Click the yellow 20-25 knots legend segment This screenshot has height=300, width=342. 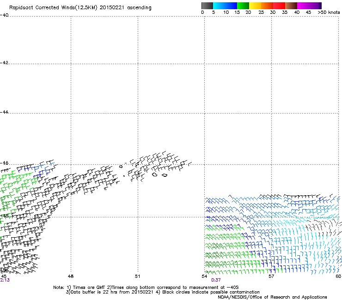coord(255,6)
